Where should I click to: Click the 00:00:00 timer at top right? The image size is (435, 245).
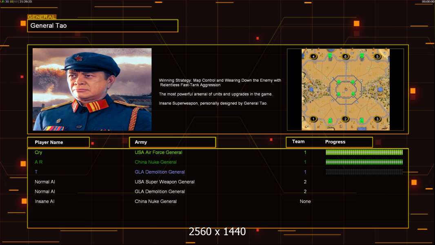(428, 2)
